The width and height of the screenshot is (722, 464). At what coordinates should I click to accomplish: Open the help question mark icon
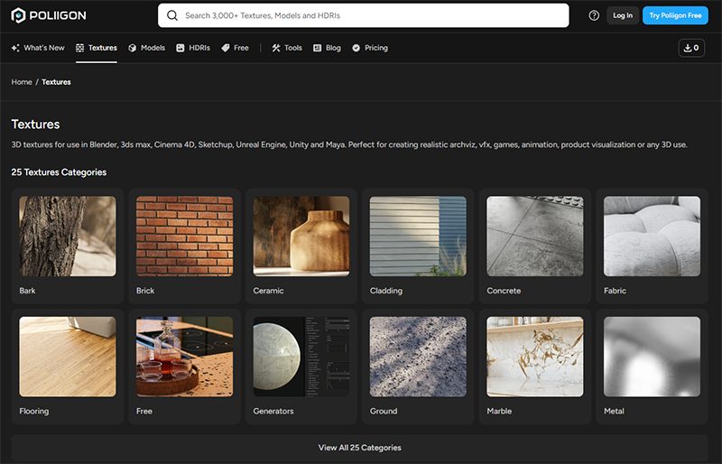coord(594,15)
